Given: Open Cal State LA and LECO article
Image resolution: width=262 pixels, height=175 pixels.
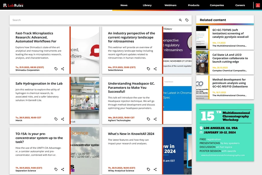Looking at the screenshot, I should (x=230, y=58).
